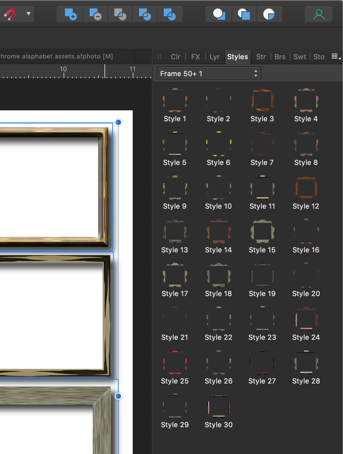Open the snapping options dropdown arrow

28,14
